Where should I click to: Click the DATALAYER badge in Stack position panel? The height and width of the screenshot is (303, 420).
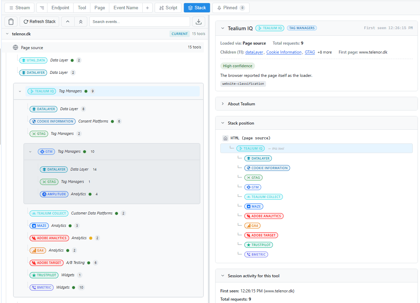pos(258,159)
